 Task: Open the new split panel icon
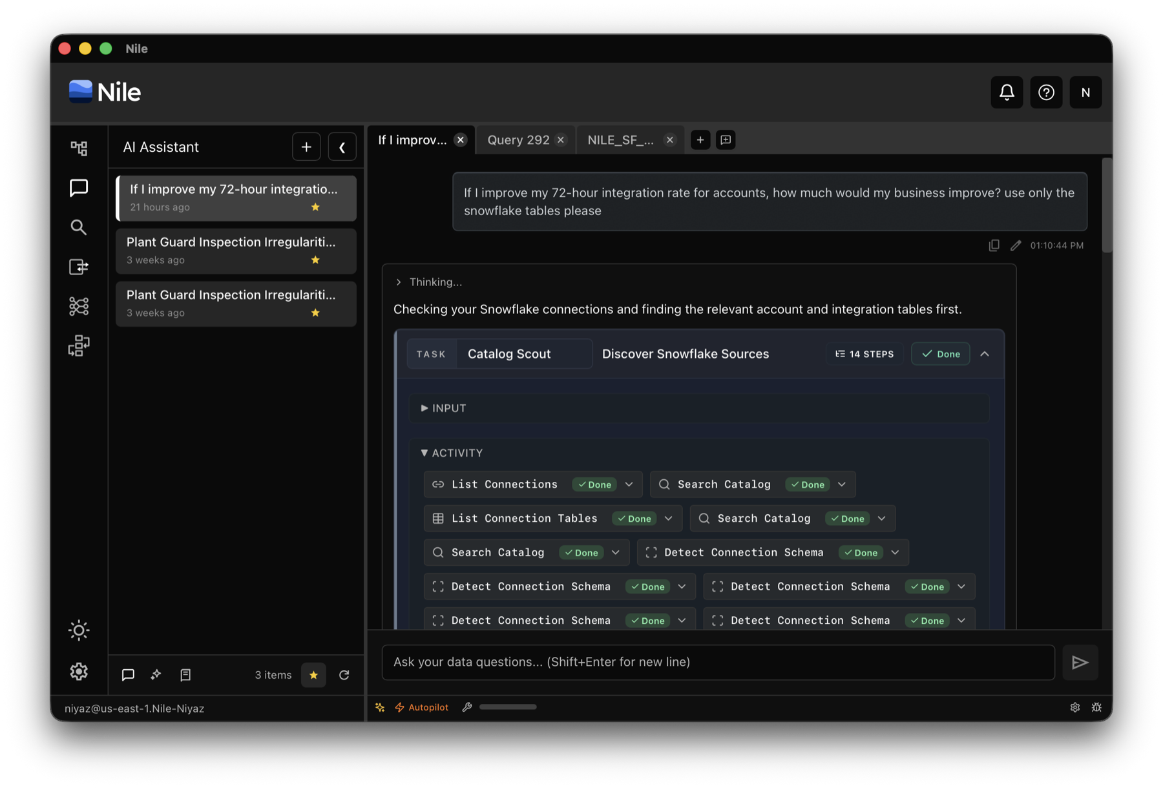(726, 140)
